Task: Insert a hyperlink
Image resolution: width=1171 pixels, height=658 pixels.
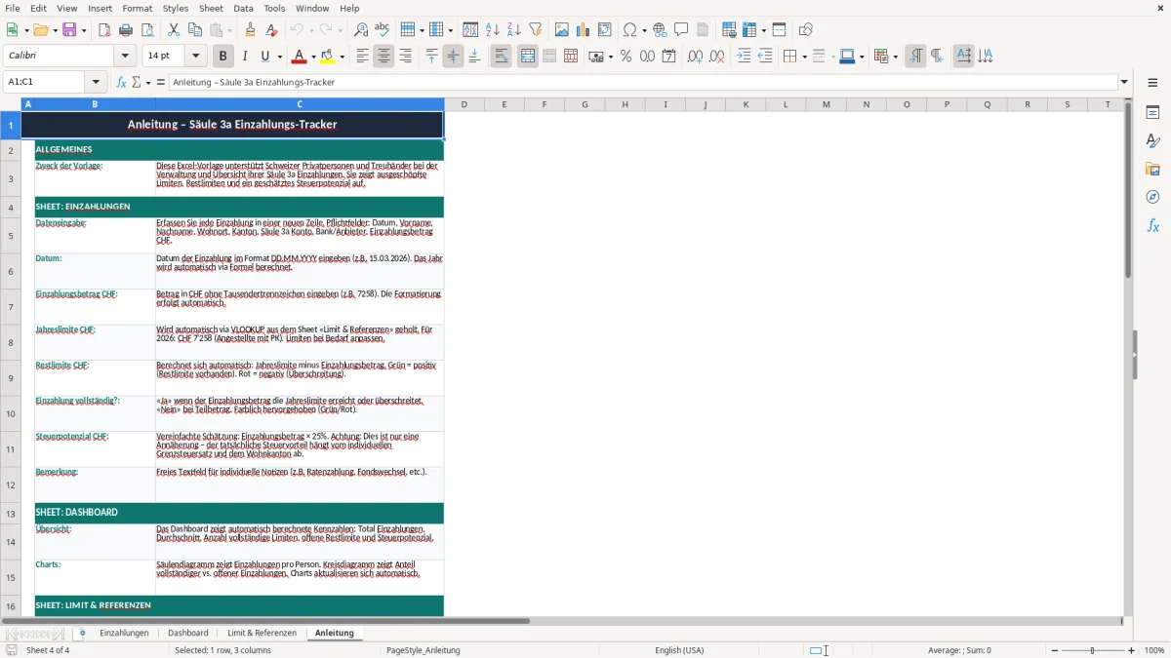Action: pos(660,30)
